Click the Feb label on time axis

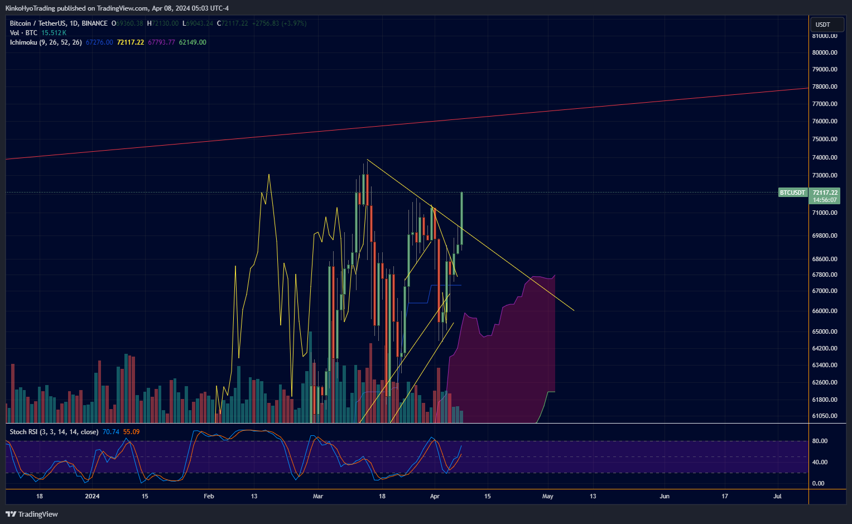209,496
